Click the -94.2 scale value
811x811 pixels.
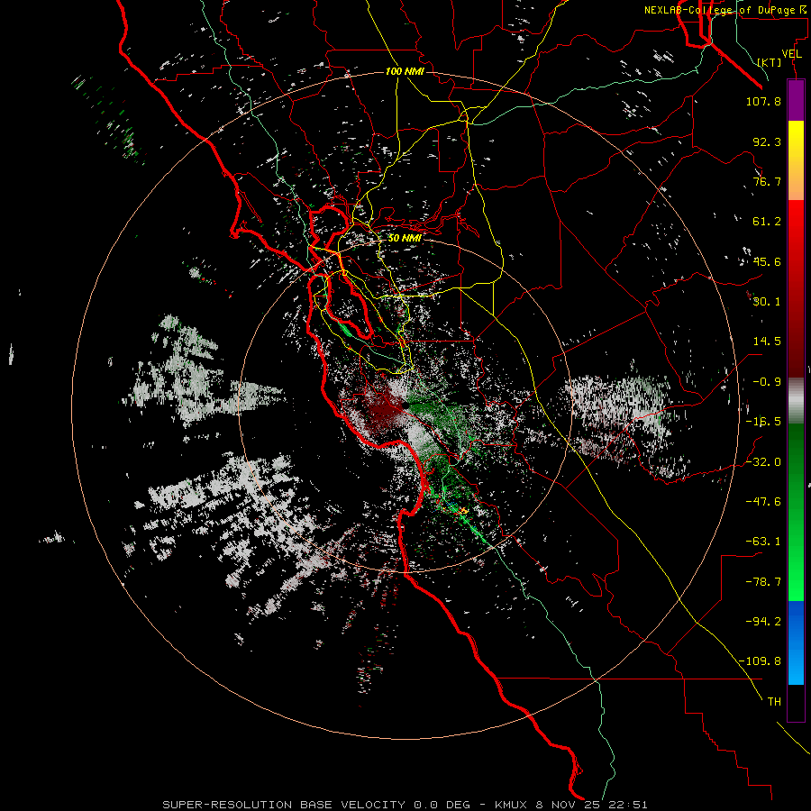tap(763, 622)
